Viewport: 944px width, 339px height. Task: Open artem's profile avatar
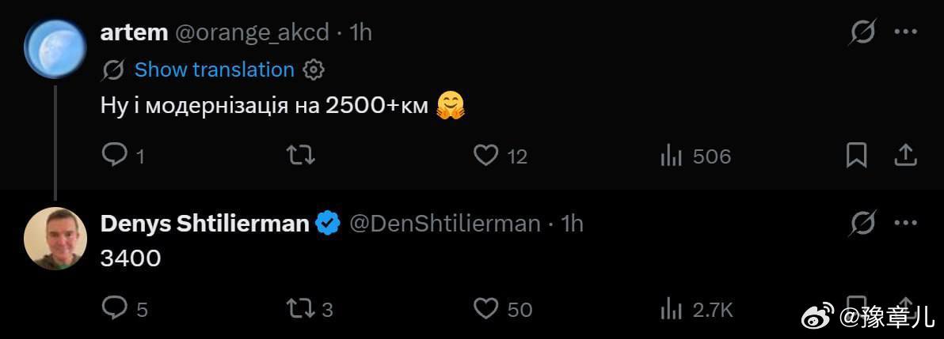(55, 49)
